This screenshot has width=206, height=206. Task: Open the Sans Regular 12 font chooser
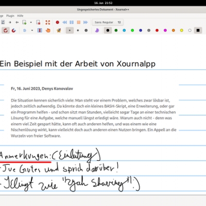point(108,22)
